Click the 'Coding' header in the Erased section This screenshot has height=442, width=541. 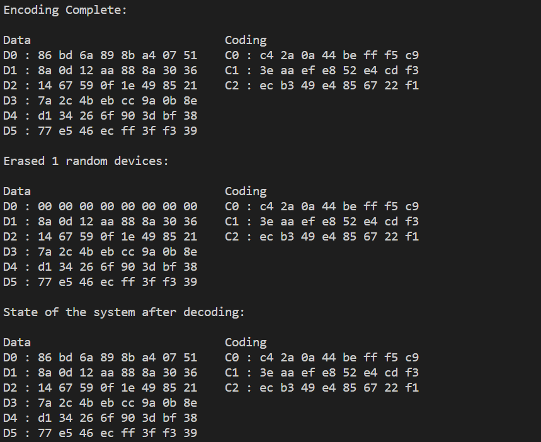click(246, 191)
